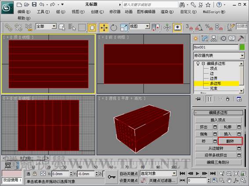249x186 pixels.
Task: Open the 修改器 menu
Action: [x=115, y=12]
